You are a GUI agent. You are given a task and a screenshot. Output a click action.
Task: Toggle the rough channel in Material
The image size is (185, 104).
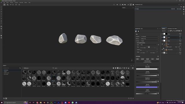pyautogui.click(x=147, y=59)
